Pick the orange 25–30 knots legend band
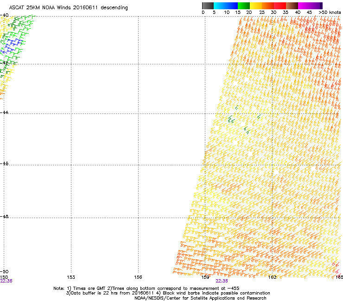This screenshot has width=343, height=301. pos(268,6)
